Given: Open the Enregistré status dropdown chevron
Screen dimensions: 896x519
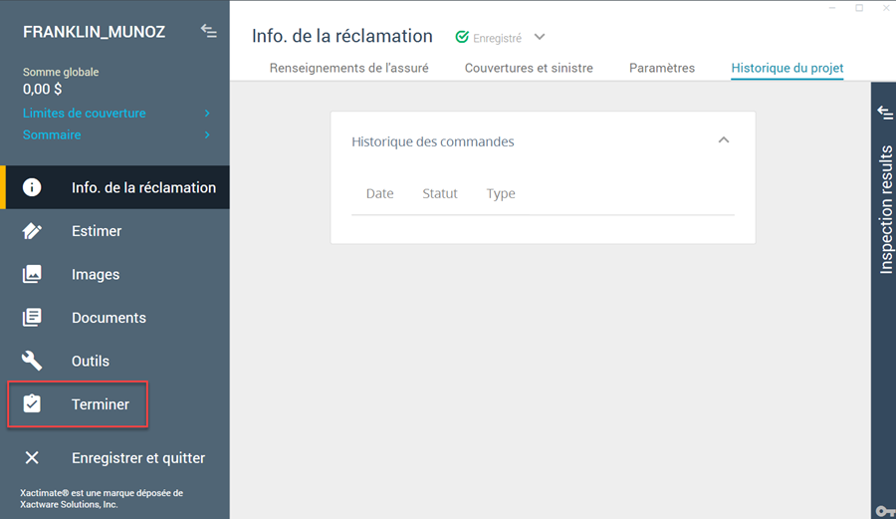Looking at the screenshot, I should click(540, 37).
